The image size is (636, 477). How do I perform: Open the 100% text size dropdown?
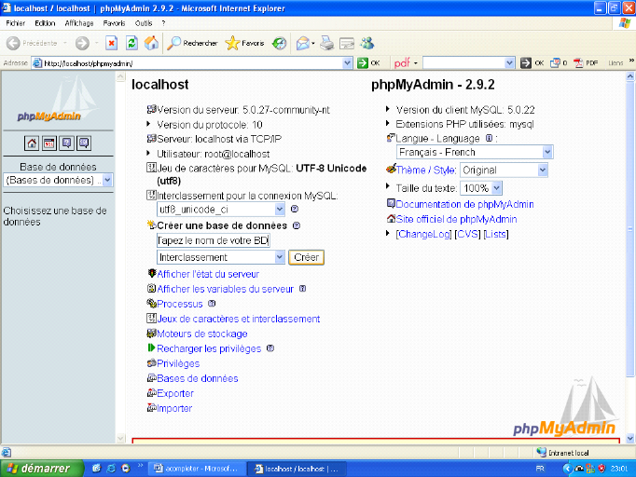tap(481, 188)
